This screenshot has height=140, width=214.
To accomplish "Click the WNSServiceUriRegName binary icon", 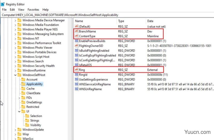I will pos(77,84).
